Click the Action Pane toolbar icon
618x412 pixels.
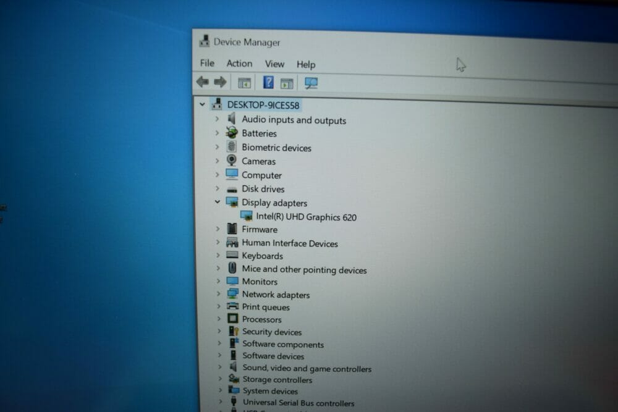(x=287, y=83)
